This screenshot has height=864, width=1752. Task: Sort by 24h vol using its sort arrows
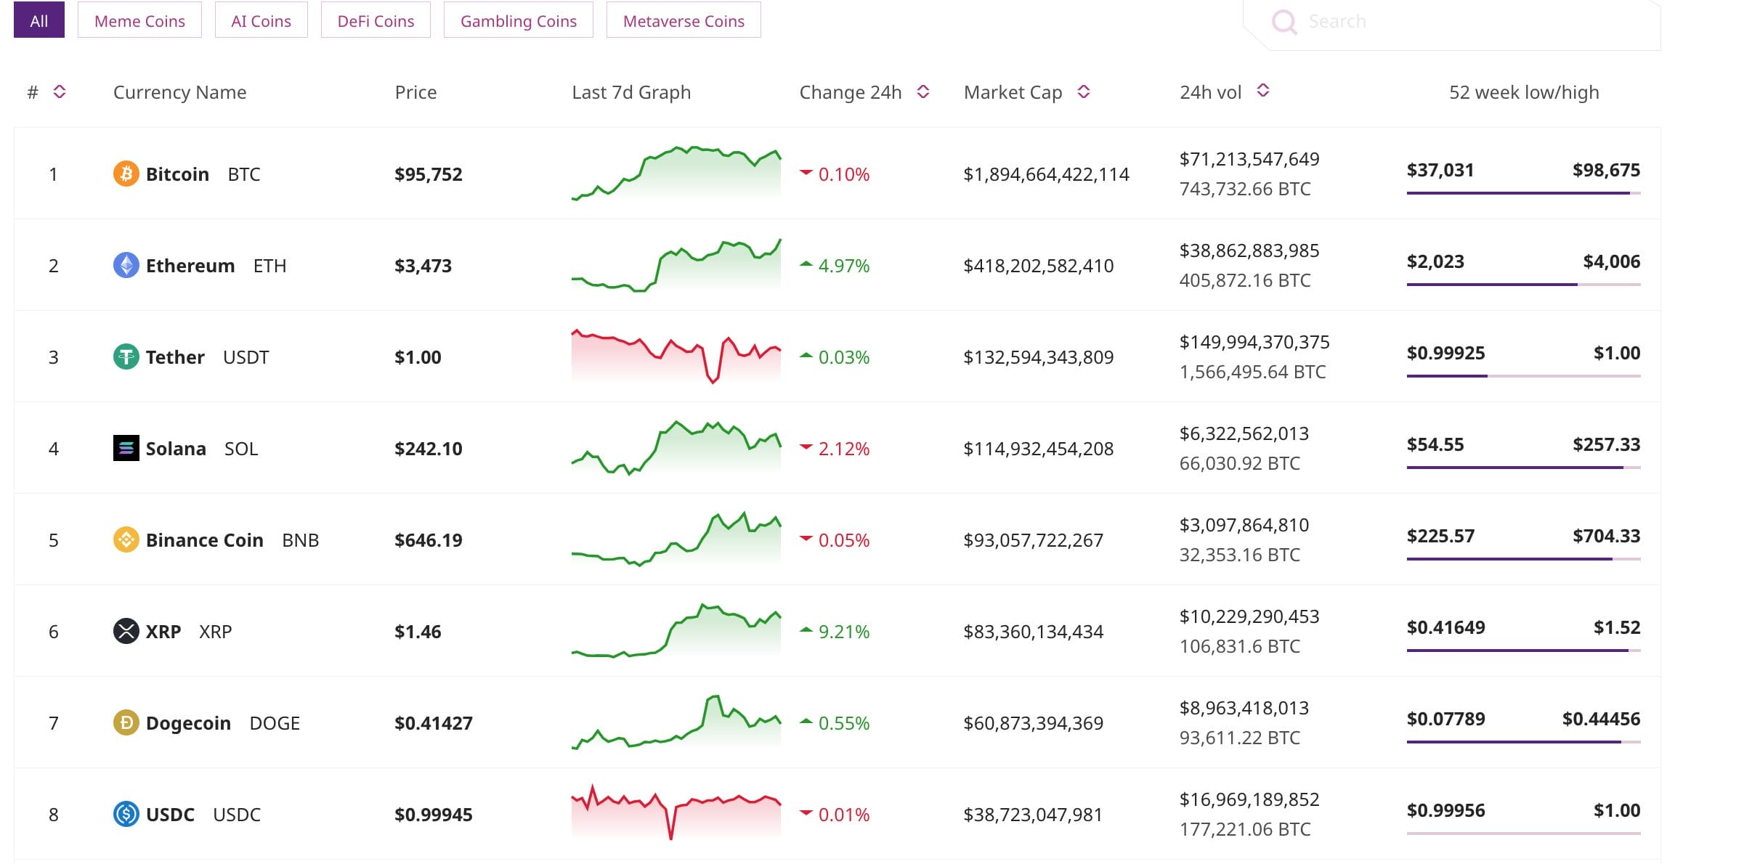tap(1263, 90)
